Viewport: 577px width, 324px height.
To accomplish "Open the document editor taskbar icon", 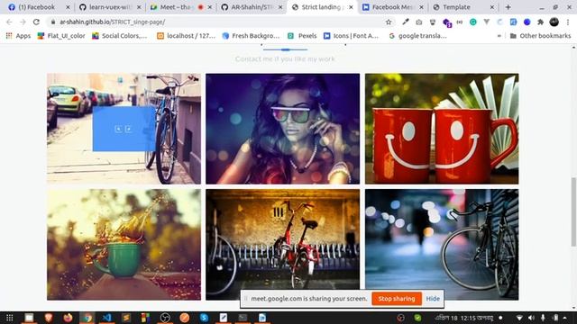I will (262, 318).
